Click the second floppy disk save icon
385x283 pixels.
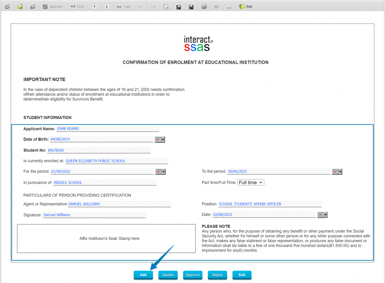191,7
